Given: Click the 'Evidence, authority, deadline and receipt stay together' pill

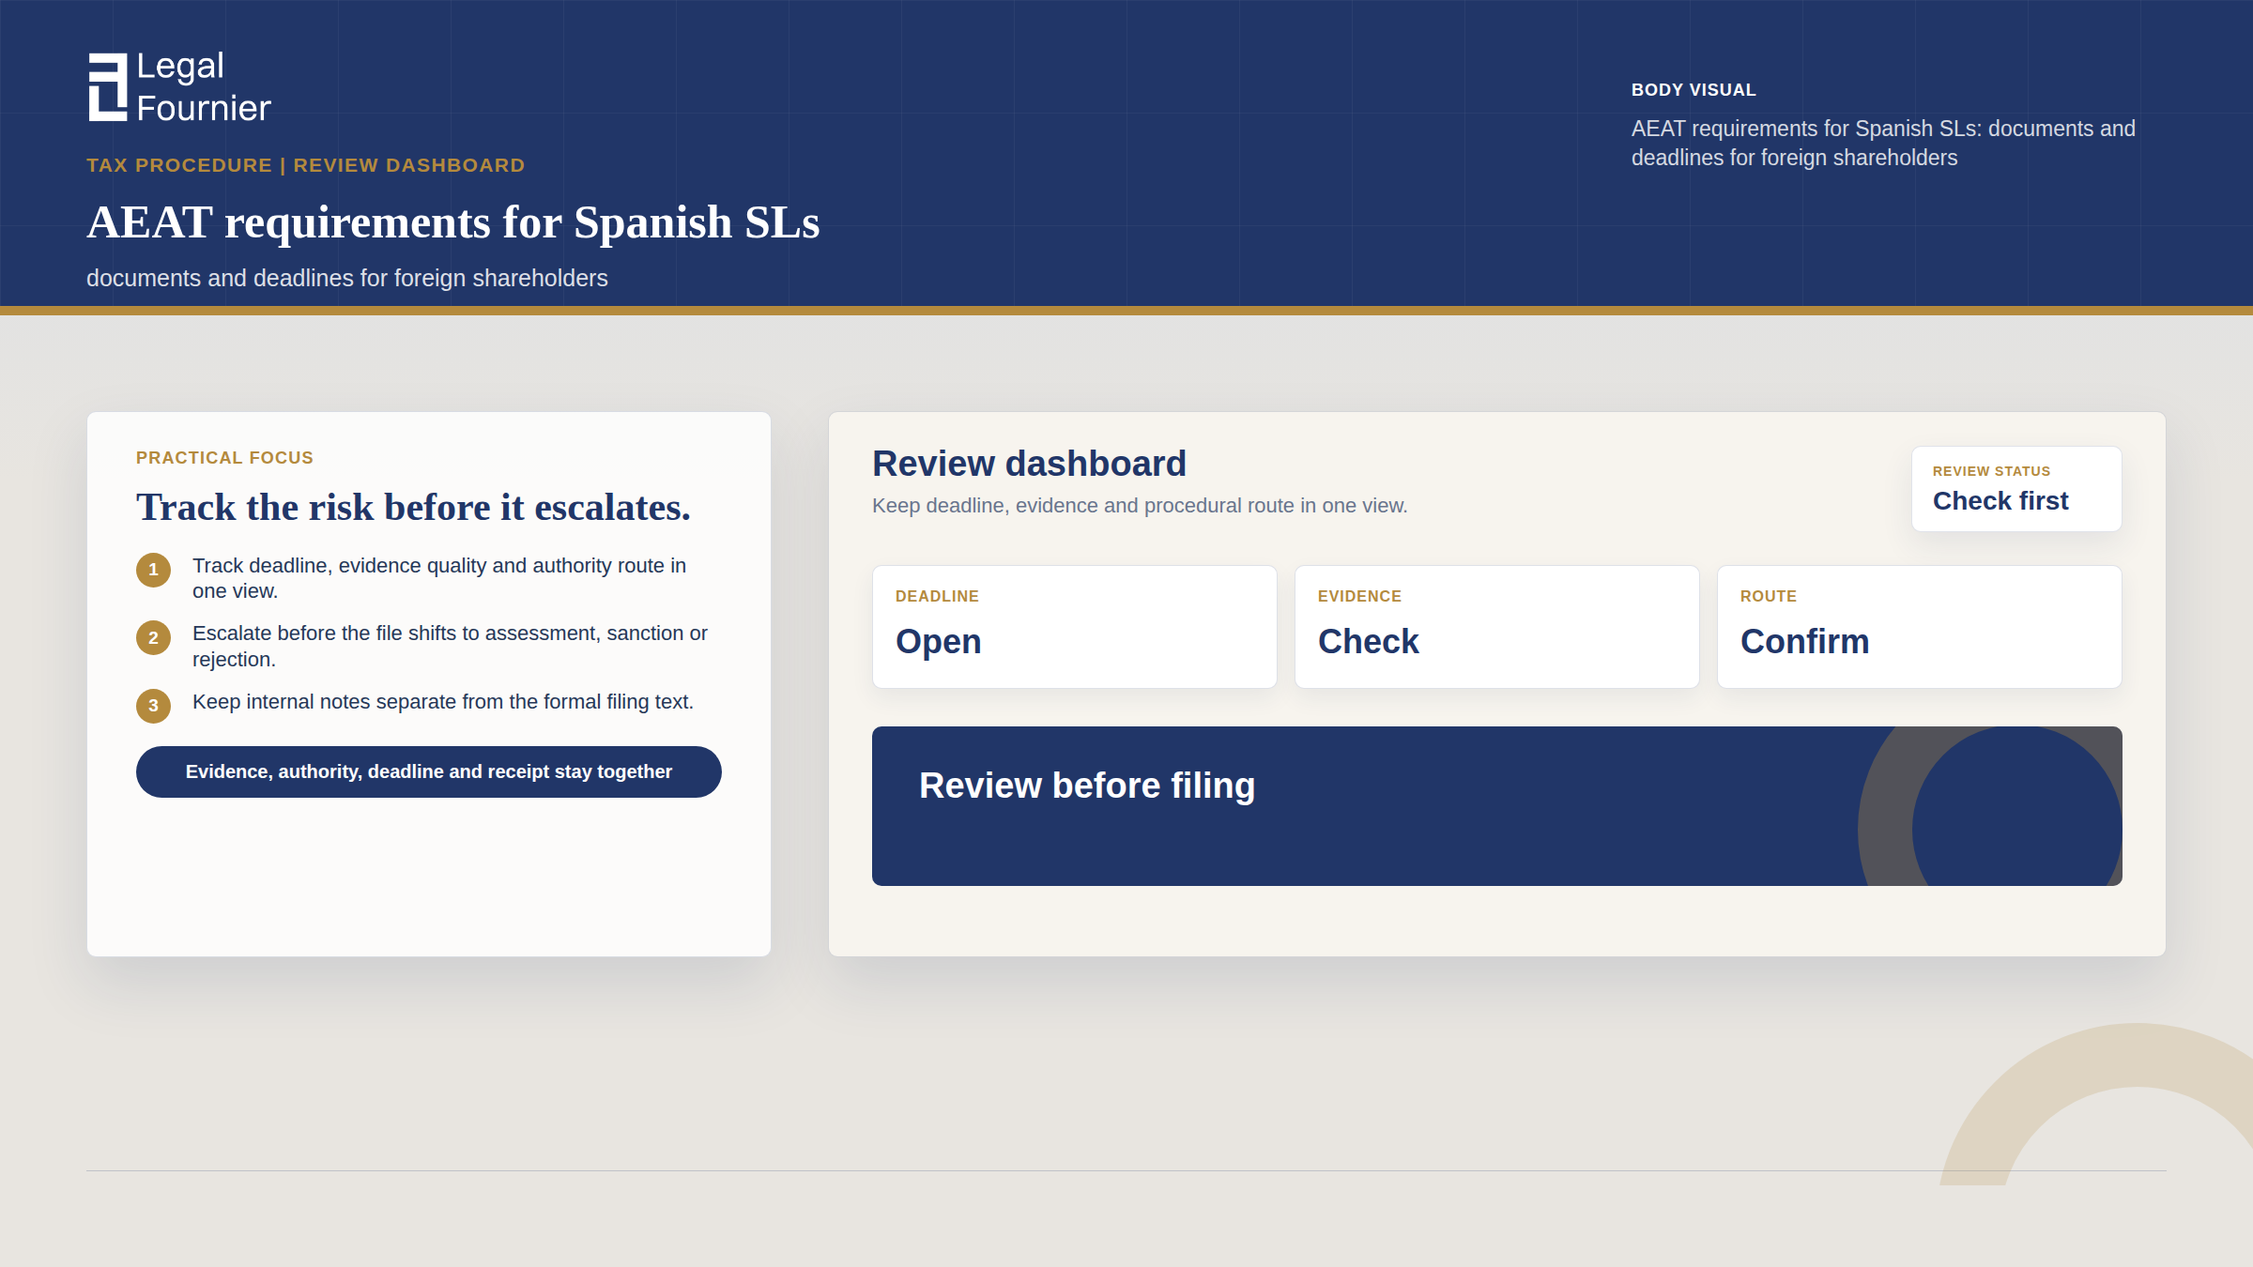Looking at the screenshot, I should tap(429, 771).
